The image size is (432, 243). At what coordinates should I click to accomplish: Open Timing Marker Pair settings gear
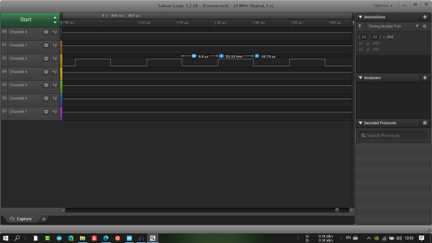coord(425,26)
